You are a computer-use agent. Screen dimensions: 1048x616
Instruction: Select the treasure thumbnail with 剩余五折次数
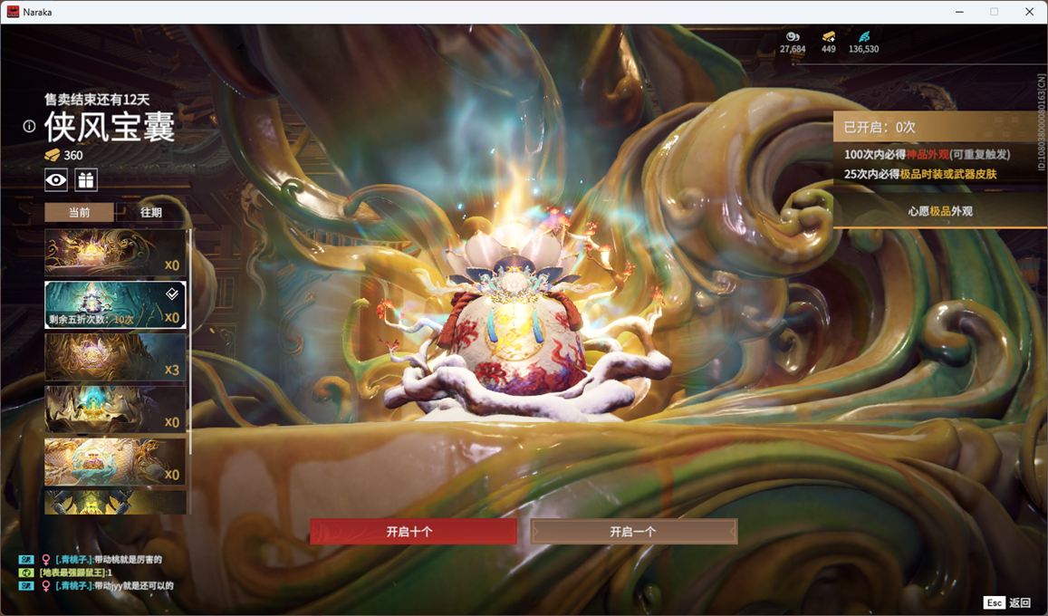[115, 304]
